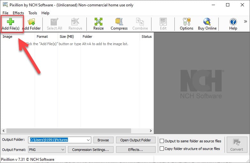The width and height of the screenshot is (250, 163).
Task: Open the File menu
Action: pos(5,13)
